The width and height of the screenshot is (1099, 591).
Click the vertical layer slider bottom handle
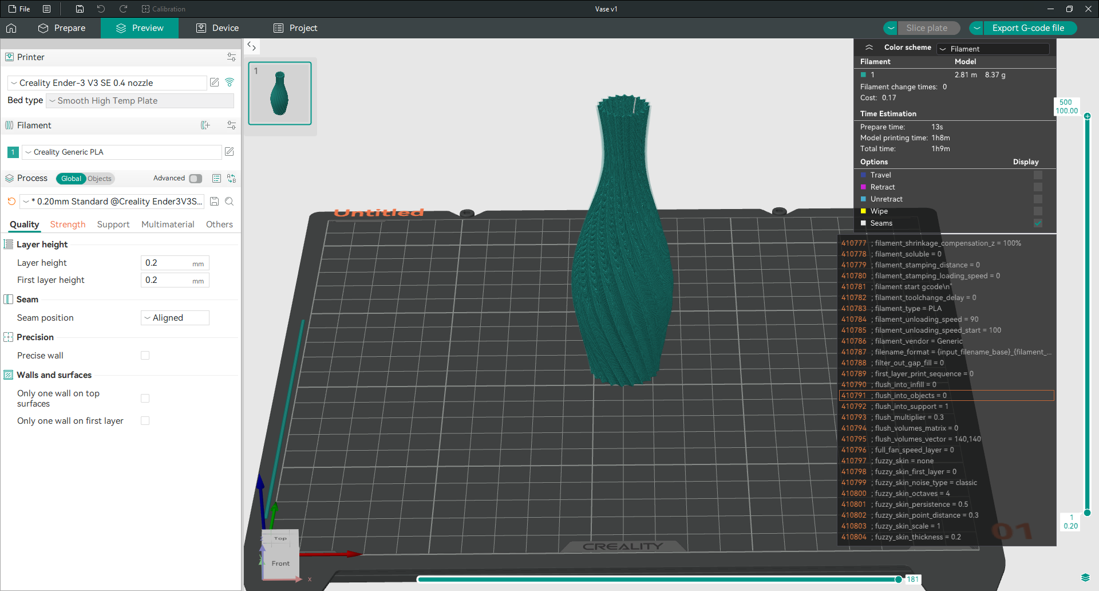point(1087,513)
